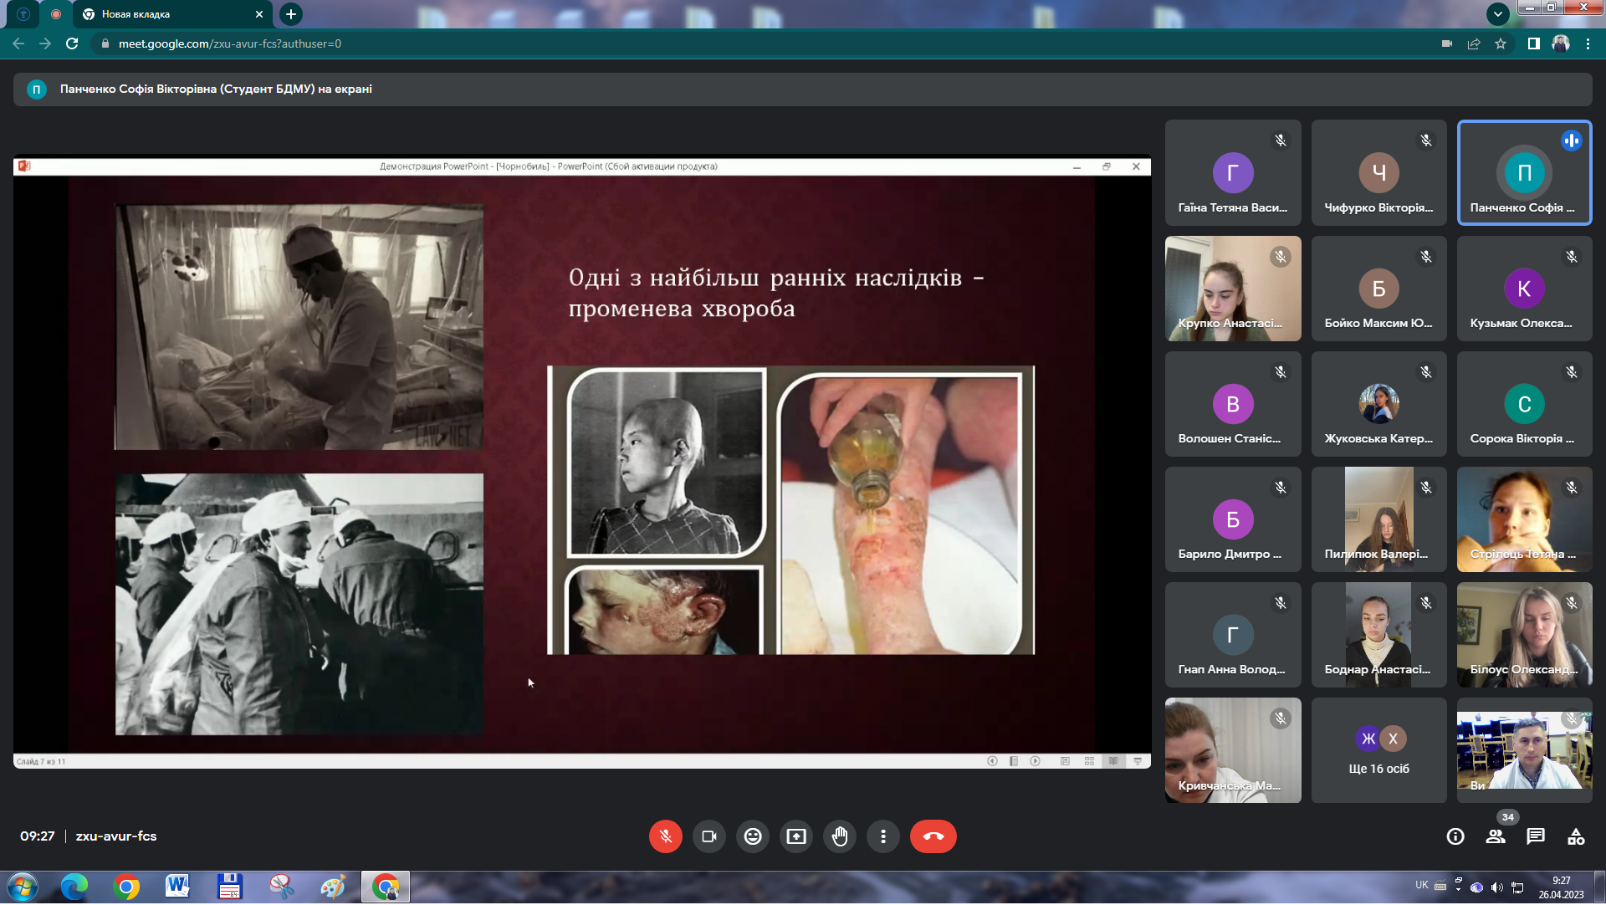The height and width of the screenshot is (905, 1606).
Task: Open the emoji reactions button
Action: [x=753, y=836]
